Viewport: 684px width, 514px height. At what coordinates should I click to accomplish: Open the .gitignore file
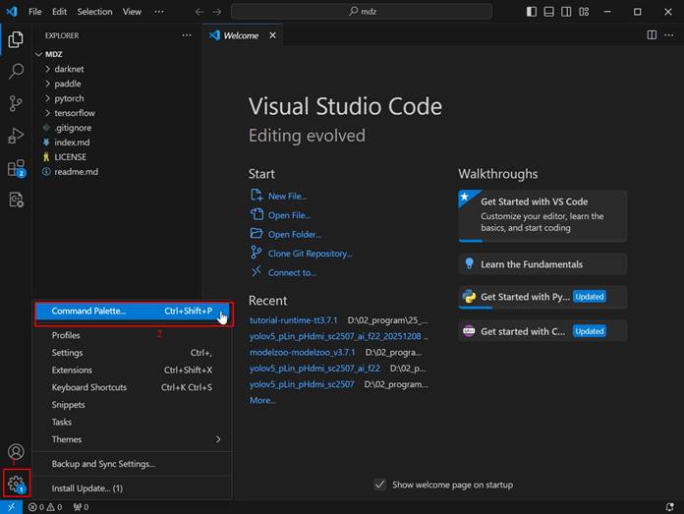pyautogui.click(x=74, y=128)
